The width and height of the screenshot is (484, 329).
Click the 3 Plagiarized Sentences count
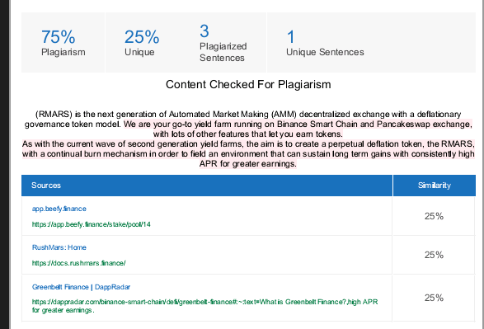[x=223, y=43]
